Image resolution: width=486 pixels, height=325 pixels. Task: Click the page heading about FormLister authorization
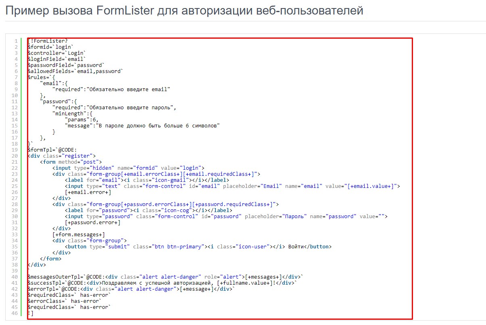click(x=184, y=10)
